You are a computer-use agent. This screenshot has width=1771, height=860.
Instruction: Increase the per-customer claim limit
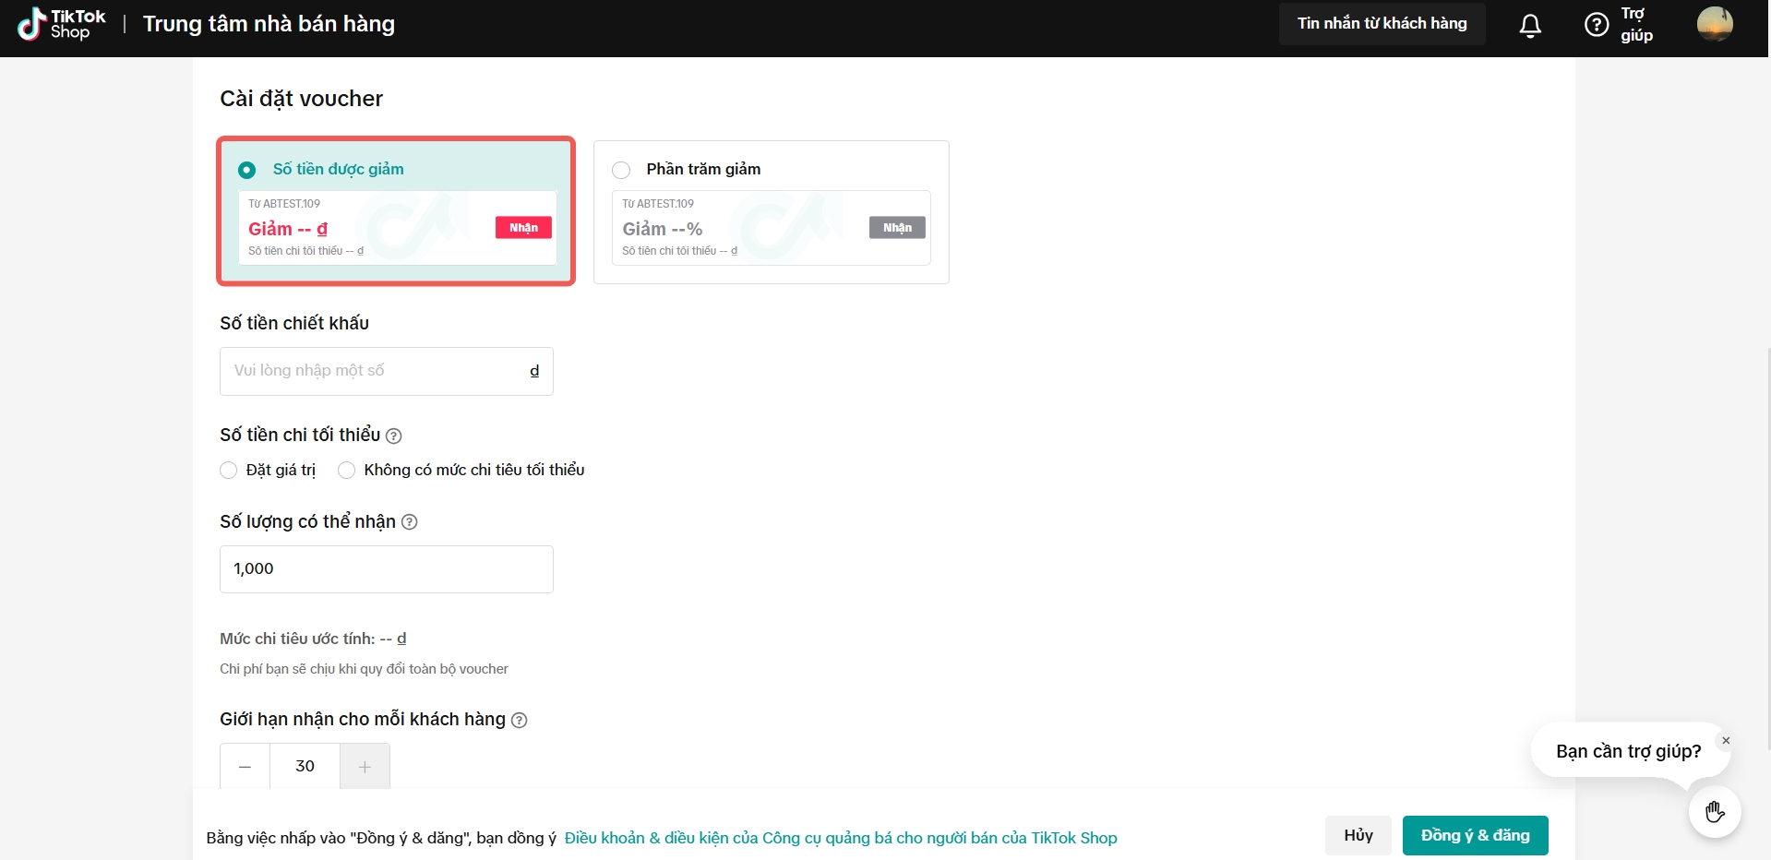365,767
